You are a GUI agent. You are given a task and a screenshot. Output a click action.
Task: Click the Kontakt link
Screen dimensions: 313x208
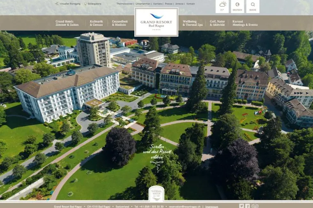pyautogui.click(x=191, y=4)
